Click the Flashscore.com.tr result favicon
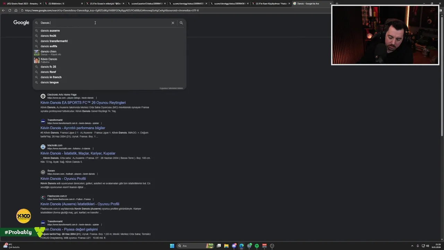The height and width of the screenshot is (250, 444). [43, 198]
